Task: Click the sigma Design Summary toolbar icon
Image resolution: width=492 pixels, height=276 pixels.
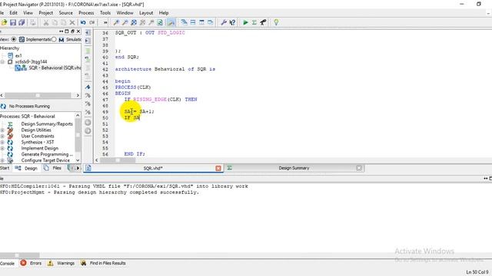Action: coord(254,22)
